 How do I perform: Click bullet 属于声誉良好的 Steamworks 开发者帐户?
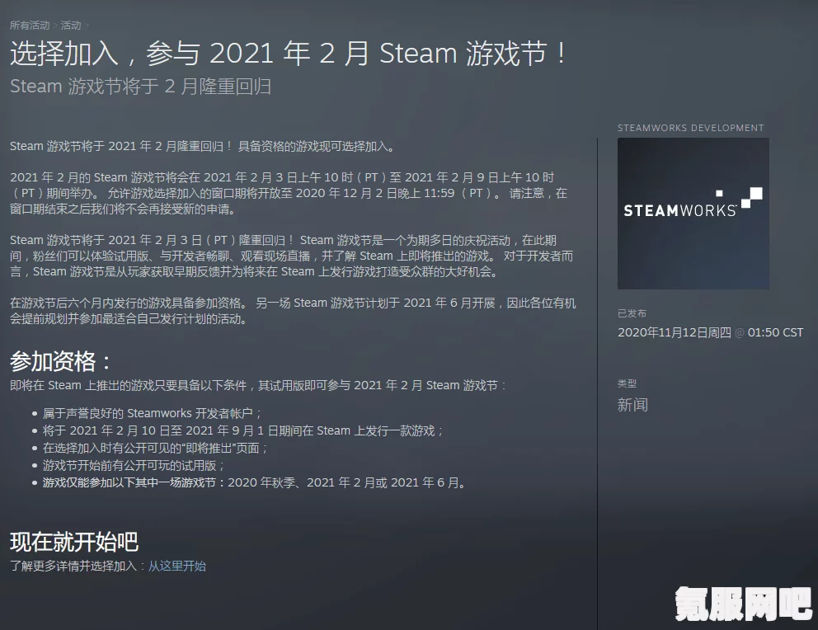[152, 413]
